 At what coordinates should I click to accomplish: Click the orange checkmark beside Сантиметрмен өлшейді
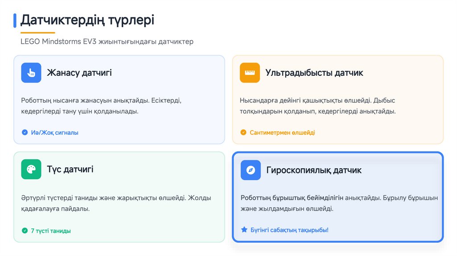click(x=243, y=132)
